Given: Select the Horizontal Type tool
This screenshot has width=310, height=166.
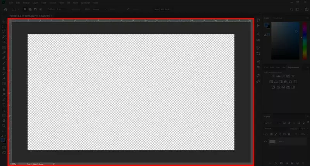Looking at the screenshot, I should (4, 105).
